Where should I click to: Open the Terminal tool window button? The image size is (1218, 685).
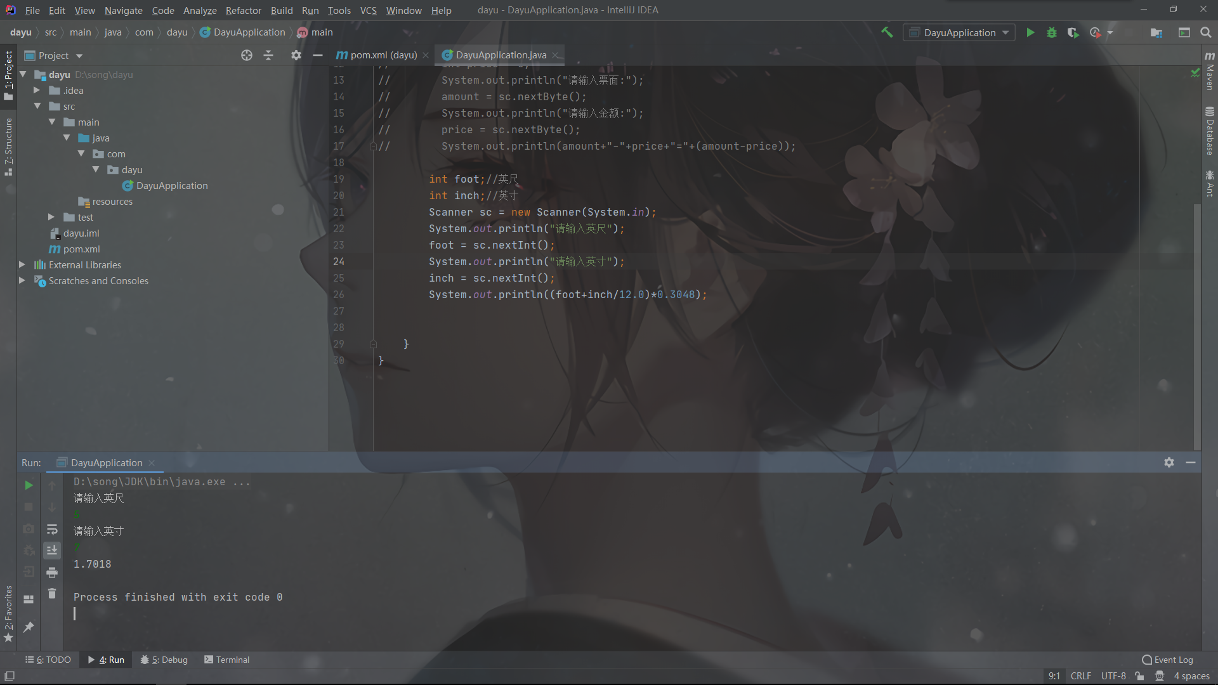click(x=226, y=660)
